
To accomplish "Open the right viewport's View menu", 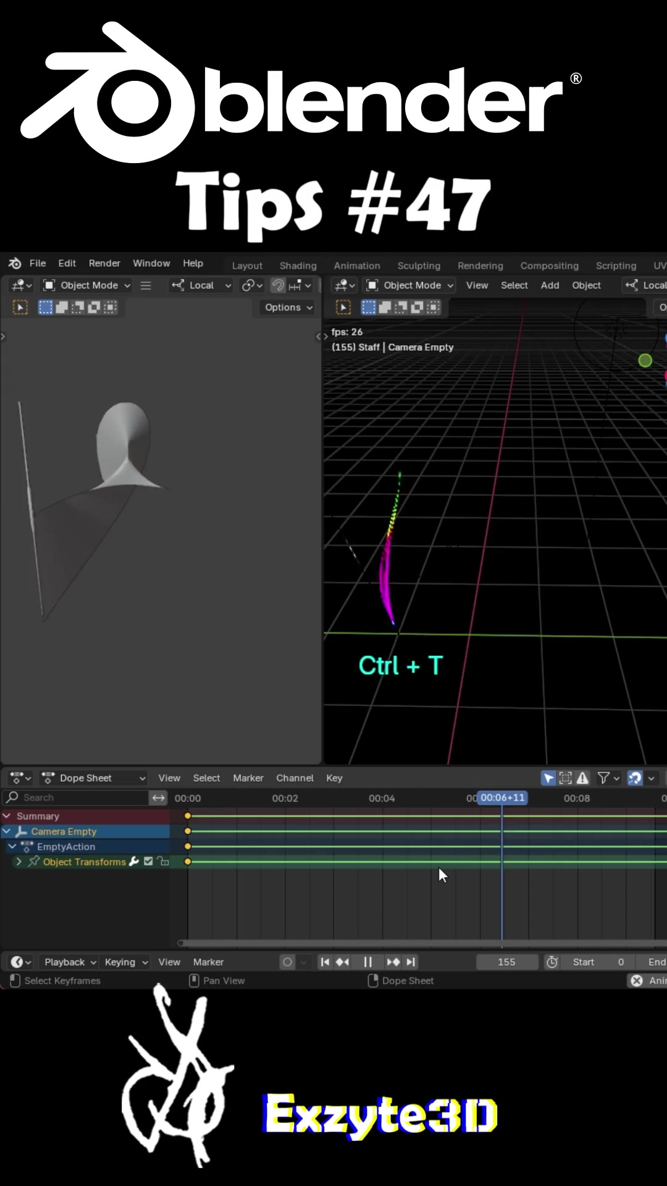I will 477,285.
